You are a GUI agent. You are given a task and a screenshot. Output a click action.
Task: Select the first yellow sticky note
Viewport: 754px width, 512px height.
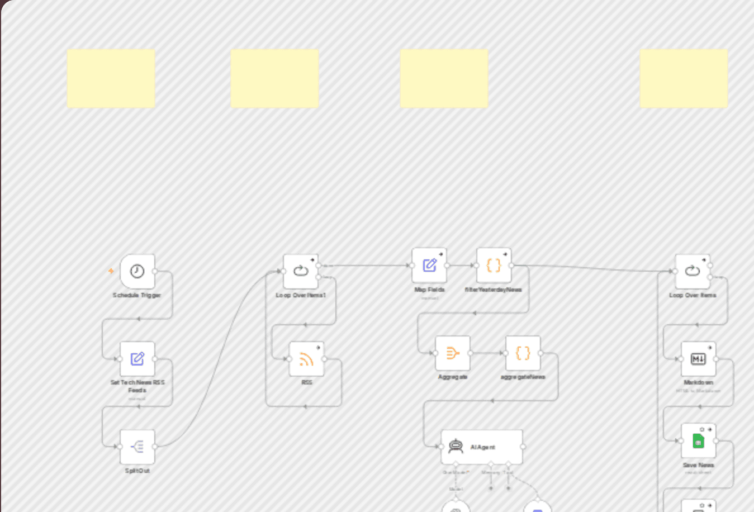pyautogui.click(x=111, y=78)
